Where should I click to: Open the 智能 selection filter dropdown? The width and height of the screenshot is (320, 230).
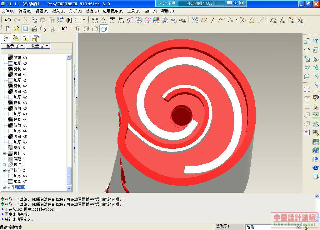click(x=298, y=227)
